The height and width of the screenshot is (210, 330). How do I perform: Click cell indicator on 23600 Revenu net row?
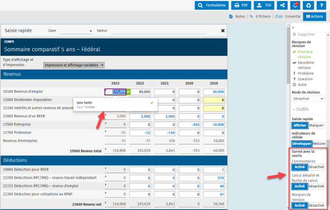pos(106,203)
